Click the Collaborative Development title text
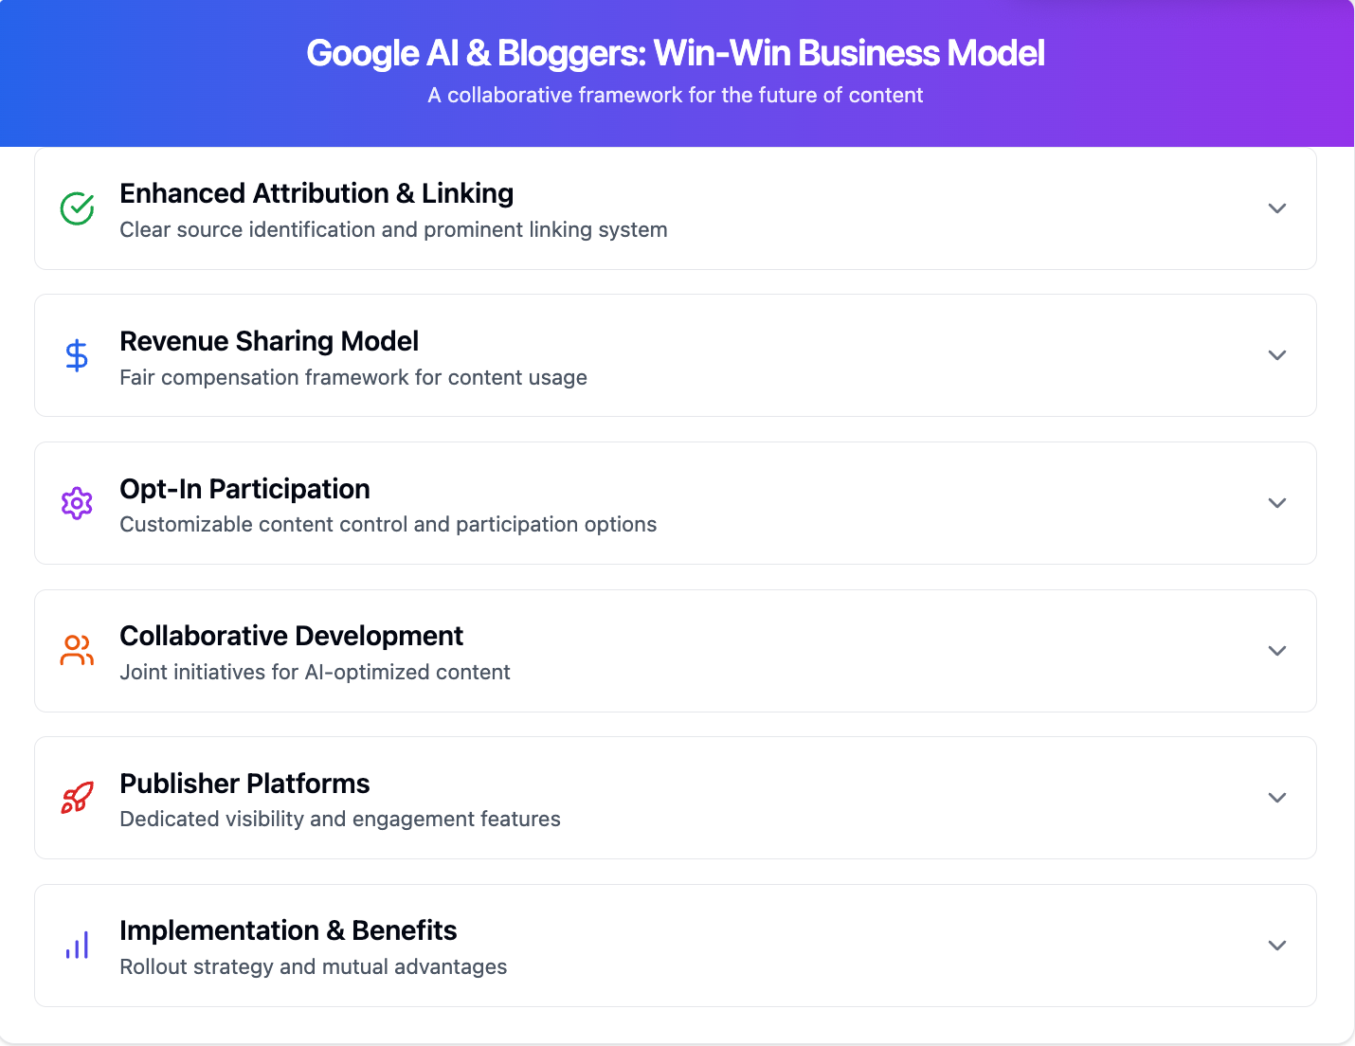This screenshot has height=1046, width=1355. (x=291, y=636)
